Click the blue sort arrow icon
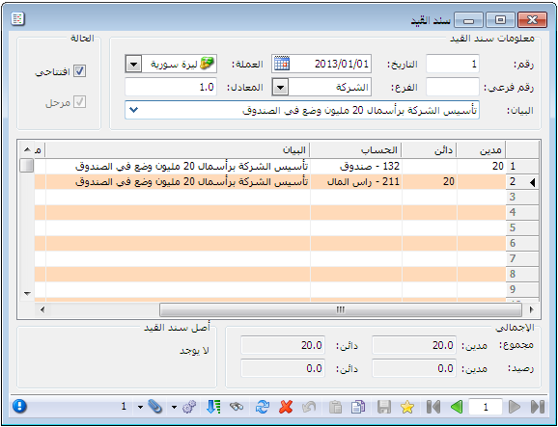Image resolution: width=558 pixels, height=427 pixels. [x=213, y=407]
